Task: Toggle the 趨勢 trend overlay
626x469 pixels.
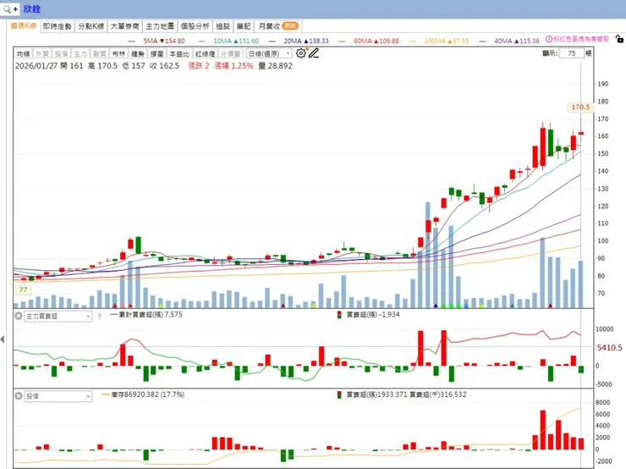Action: [x=138, y=53]
